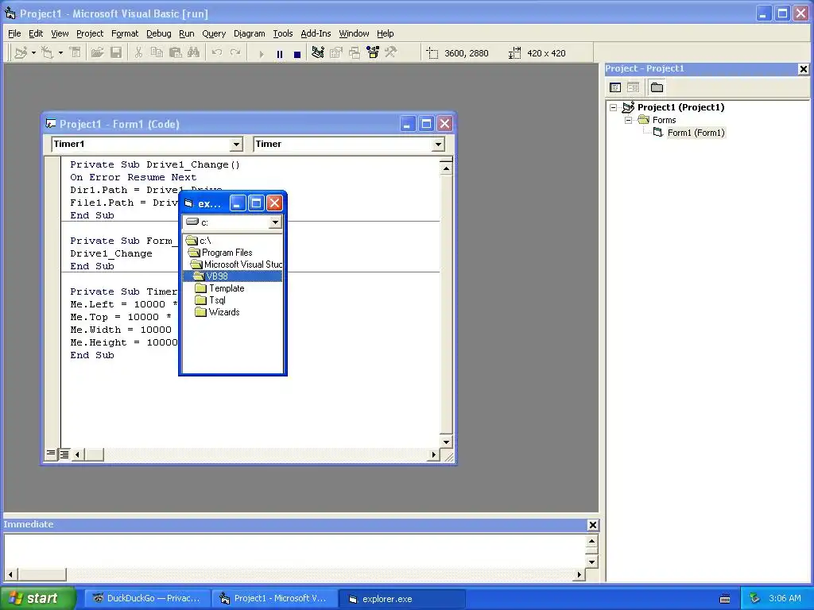
Task: Click the Menu Editor toolbar icon
Action: coord(76,52)
